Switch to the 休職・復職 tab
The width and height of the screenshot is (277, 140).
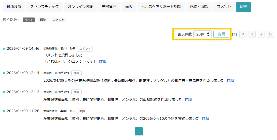point(199,7)
